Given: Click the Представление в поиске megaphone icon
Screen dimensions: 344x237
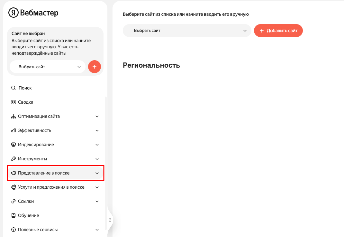Looking at the screenshot, I should coord(14,173).
